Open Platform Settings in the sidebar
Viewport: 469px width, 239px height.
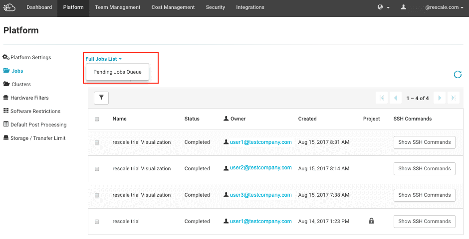[30, 57]
